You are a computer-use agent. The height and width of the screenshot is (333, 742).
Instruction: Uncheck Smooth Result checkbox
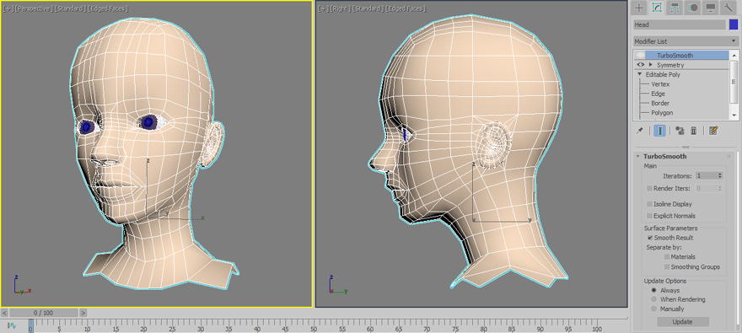650,238
